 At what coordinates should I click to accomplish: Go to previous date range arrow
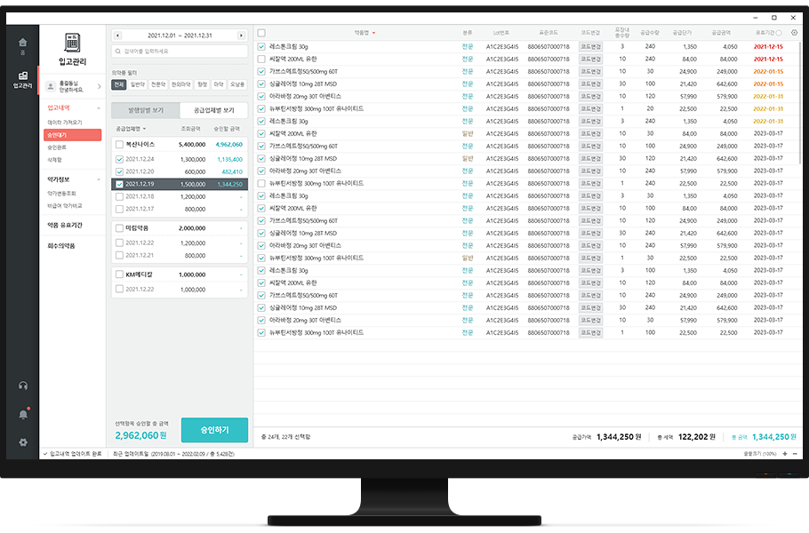(x=118, y=36)
